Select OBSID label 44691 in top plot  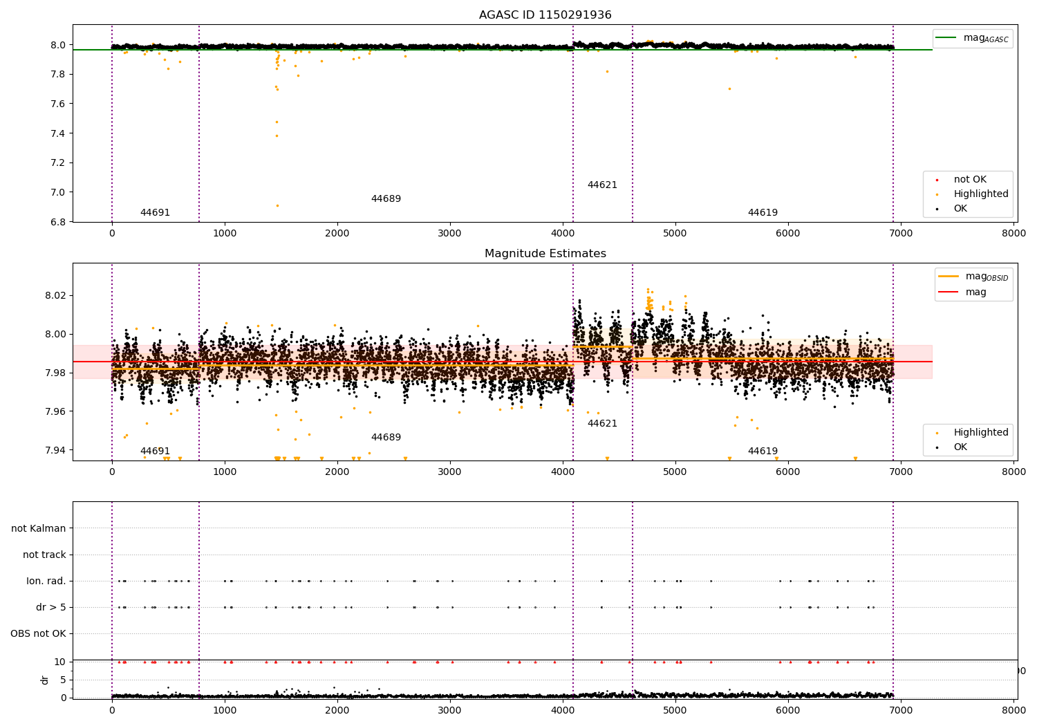click(x=155, y=213)
